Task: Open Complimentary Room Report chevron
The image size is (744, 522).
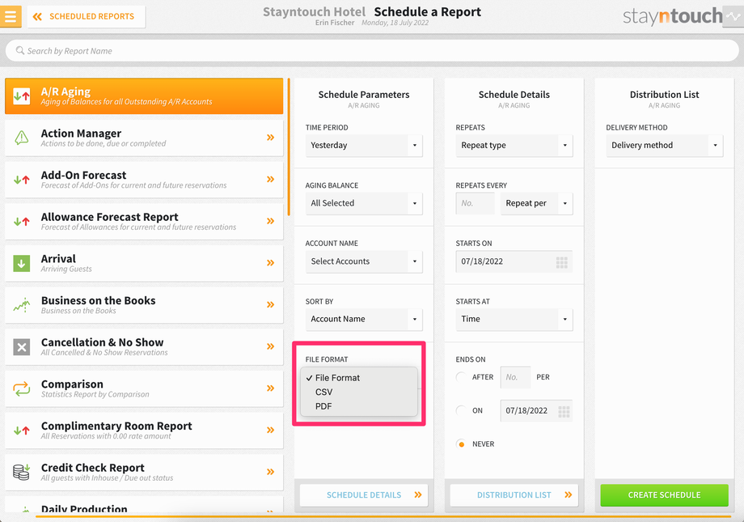Action: click(270, 431)
